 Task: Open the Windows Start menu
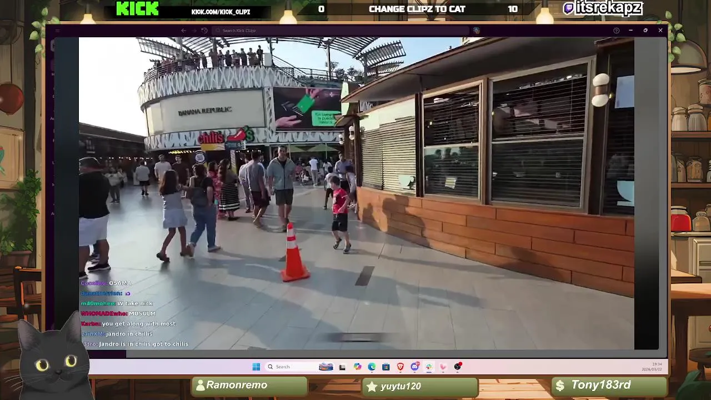256,367
